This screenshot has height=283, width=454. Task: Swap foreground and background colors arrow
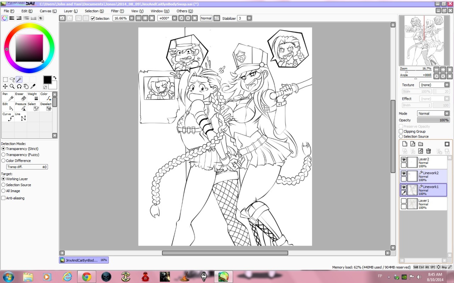coord(55,78)
